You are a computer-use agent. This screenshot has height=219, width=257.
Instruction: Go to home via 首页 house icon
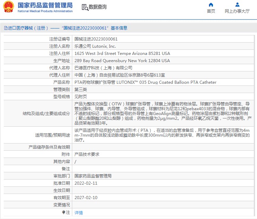[x=211, y=4]
